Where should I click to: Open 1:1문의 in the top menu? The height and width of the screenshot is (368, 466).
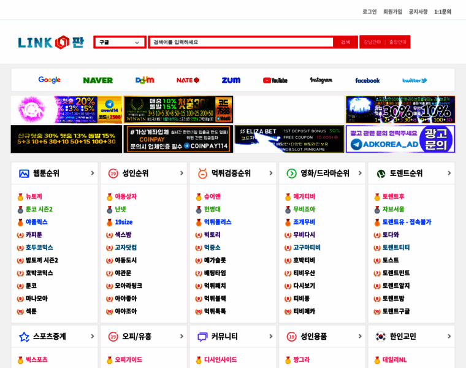(443, 12)
